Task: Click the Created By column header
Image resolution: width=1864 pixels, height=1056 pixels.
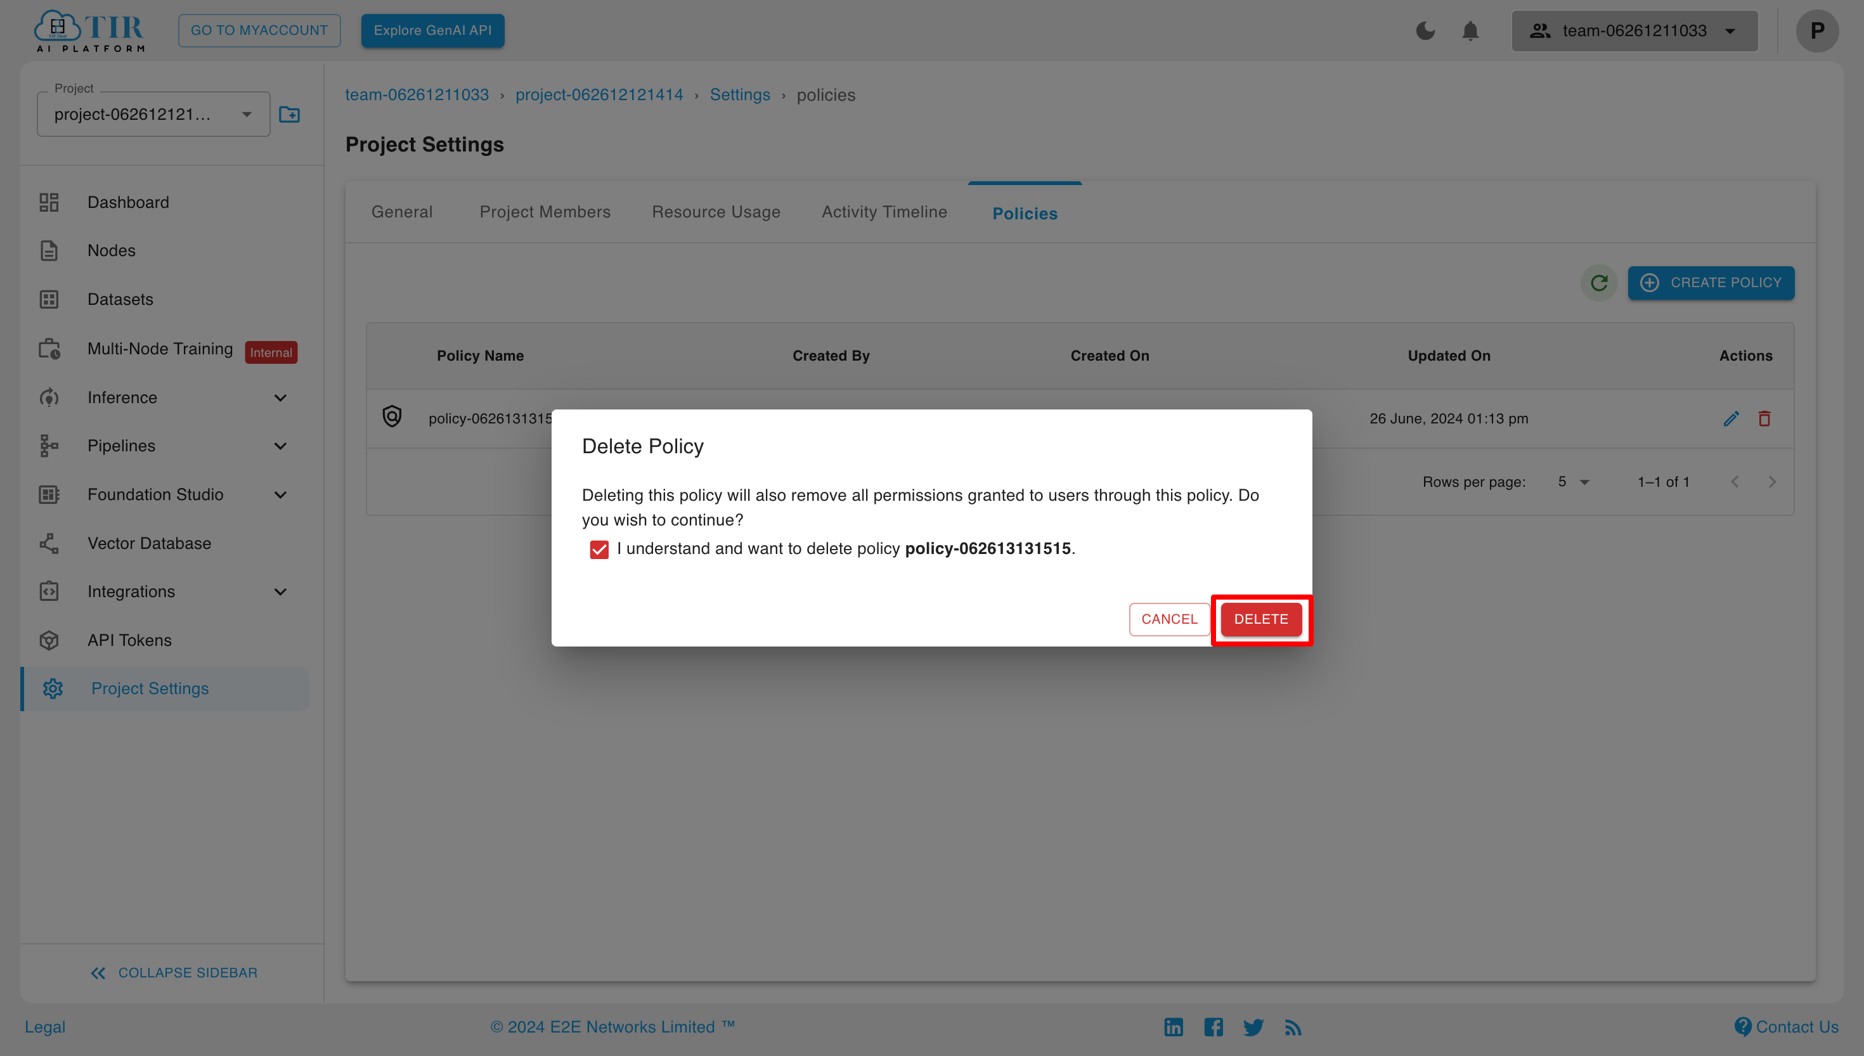Action: (x=831, y=356)
